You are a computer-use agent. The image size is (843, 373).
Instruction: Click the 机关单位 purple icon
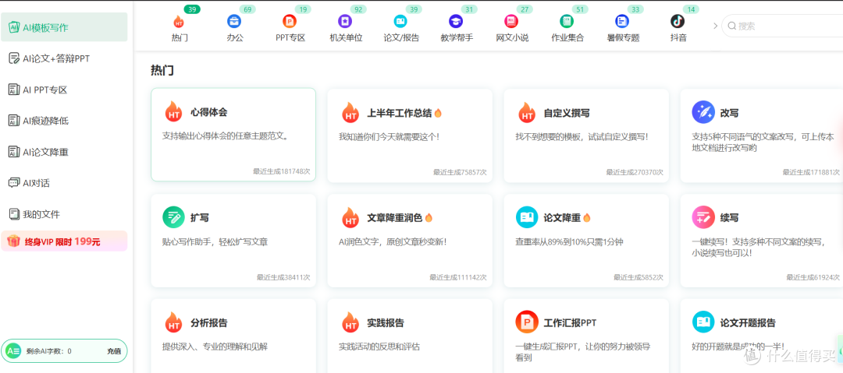click(345, 22)
